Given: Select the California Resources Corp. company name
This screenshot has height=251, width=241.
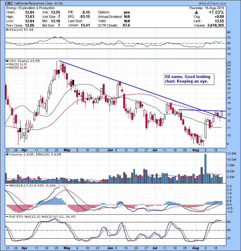Looking at the screenshot, I should pyautogui.click(x=33, y=4).
